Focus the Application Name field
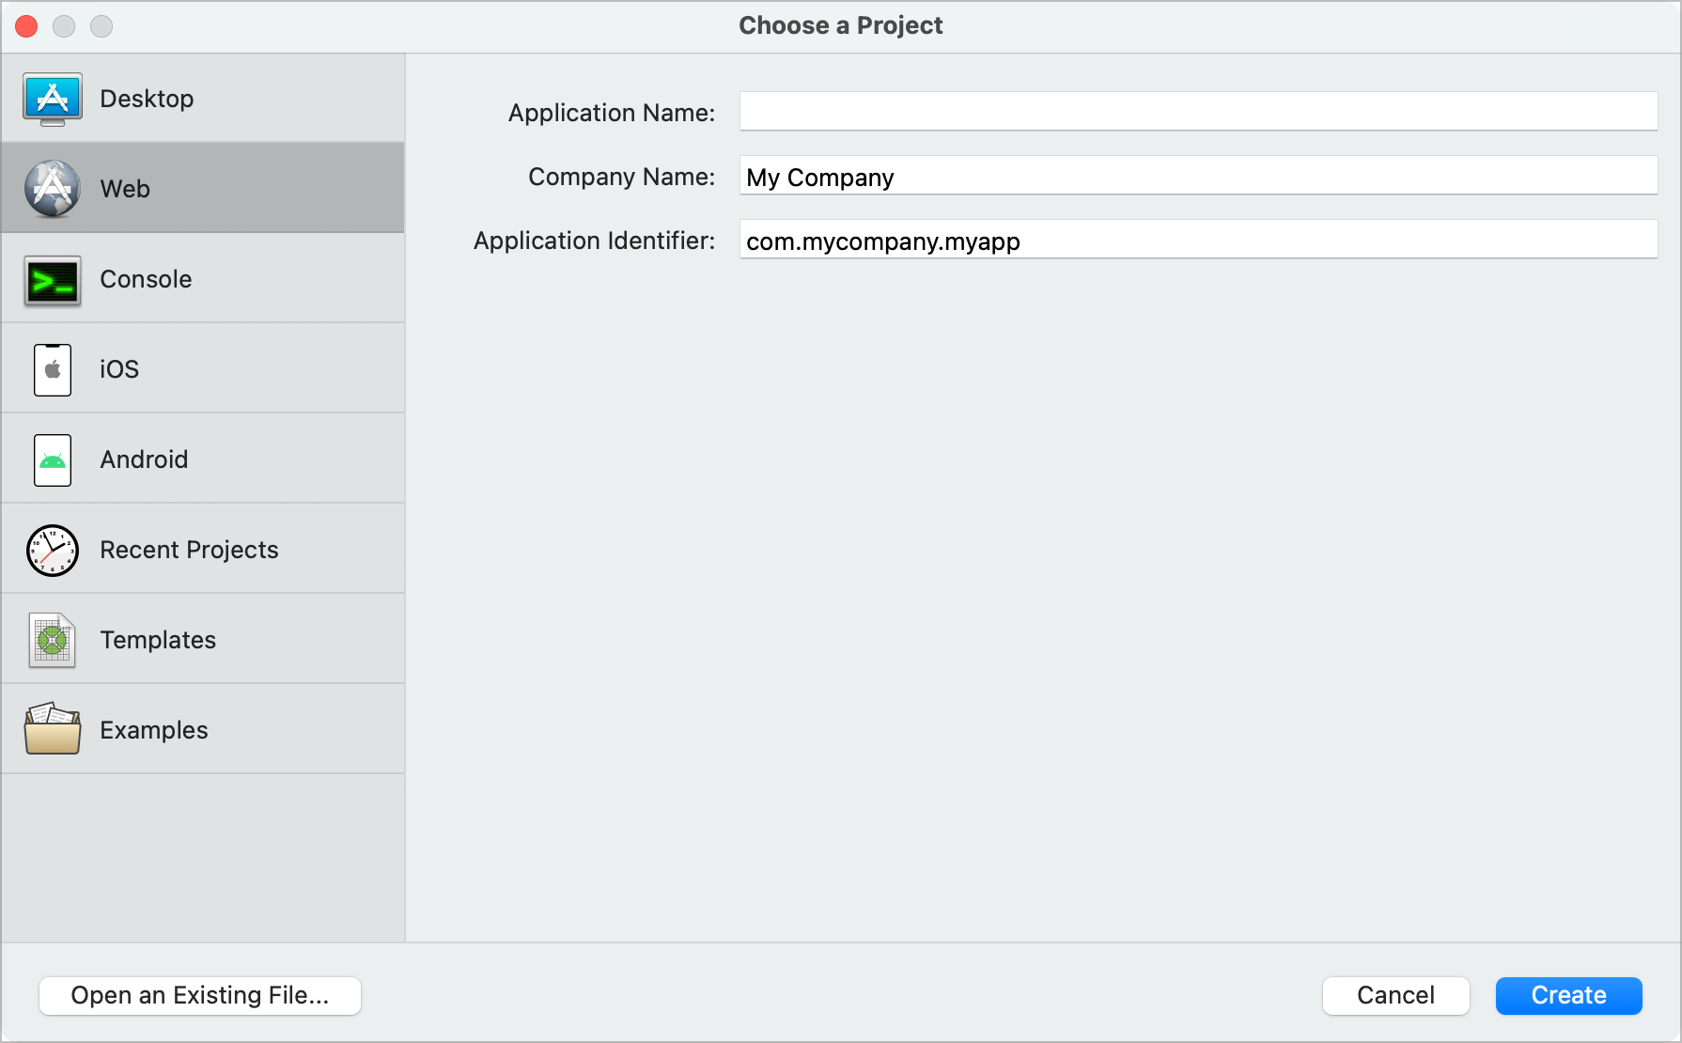Image resolution: width=1682 pixels, height=1043 pixels. (x=1198, y=112)
